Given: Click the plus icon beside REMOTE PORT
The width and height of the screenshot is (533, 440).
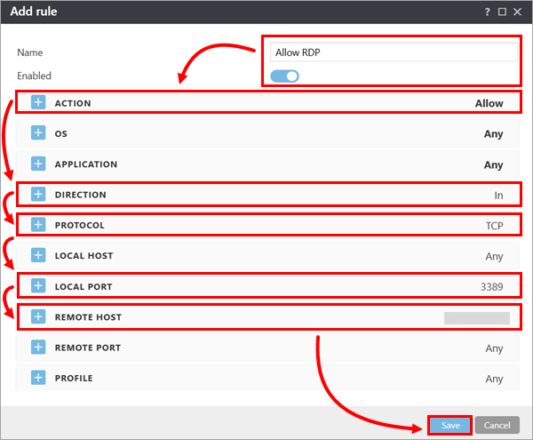Looking at the screenshot, I should pyautogui.click(x=38, y=348).
